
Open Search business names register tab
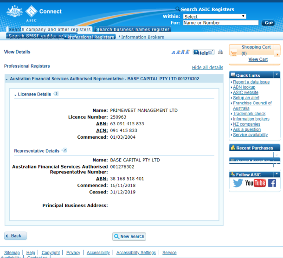click(x=133, y=29)
